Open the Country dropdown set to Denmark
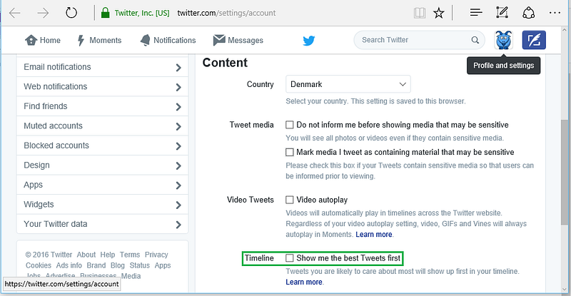Screen dimensions: 571x296 (348, 84)
